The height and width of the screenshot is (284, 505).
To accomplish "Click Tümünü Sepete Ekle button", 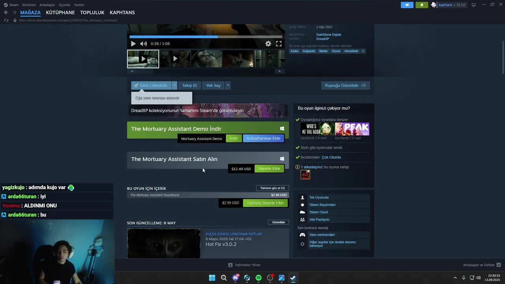I will click(265, 203).
